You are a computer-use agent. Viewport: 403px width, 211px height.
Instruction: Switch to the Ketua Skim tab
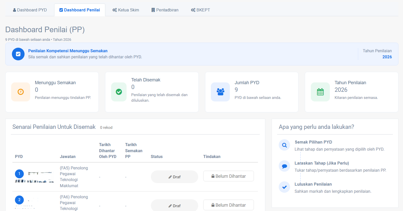[x=126, y=10]
